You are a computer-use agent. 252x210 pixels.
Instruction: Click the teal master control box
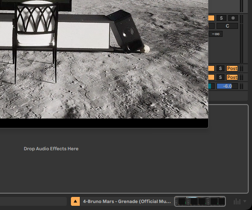pos(211,86)
